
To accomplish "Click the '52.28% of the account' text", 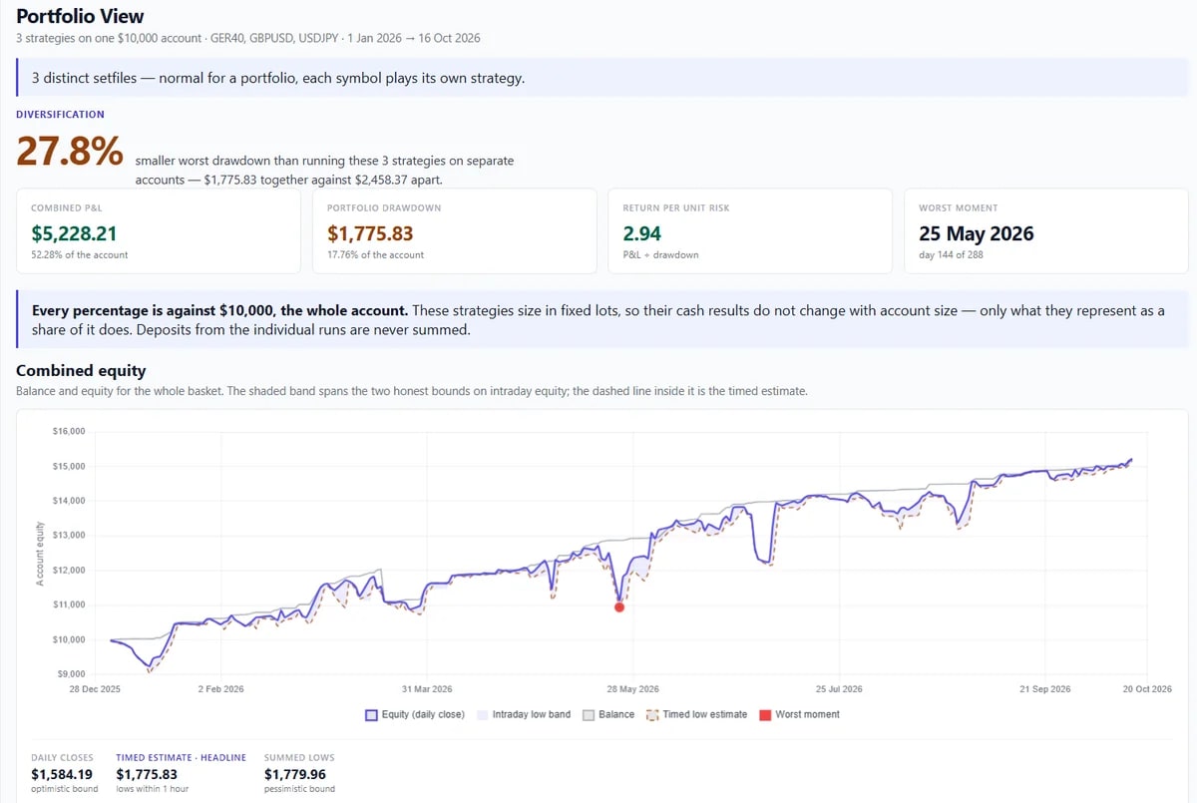I will coord(80,254).
